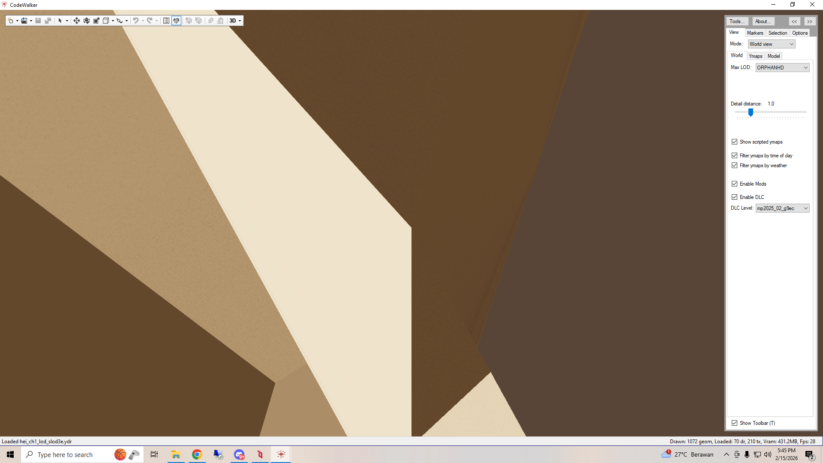Click the CodeWalker taskbar icon
The image size is (823, 463).
coord(281,454)
